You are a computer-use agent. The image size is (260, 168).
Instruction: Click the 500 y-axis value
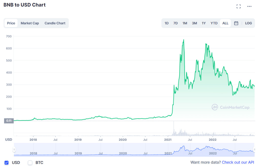(9, 61)
